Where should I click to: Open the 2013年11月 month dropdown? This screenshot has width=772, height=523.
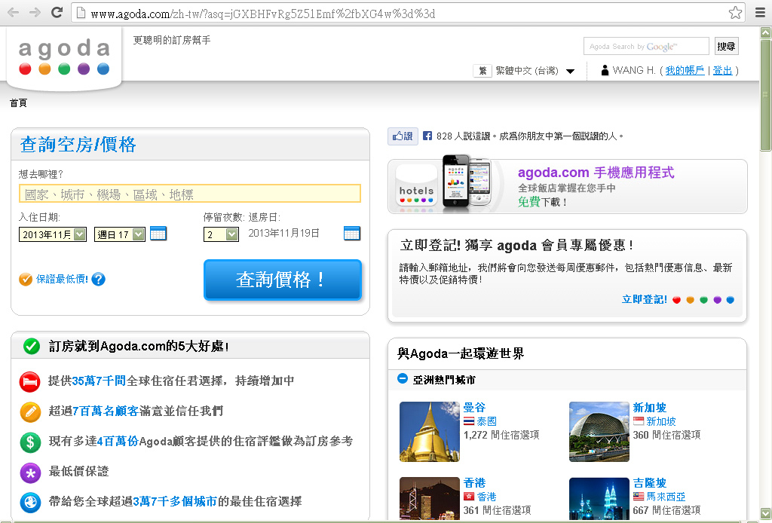pyautogui.click(x=53, y=234)
